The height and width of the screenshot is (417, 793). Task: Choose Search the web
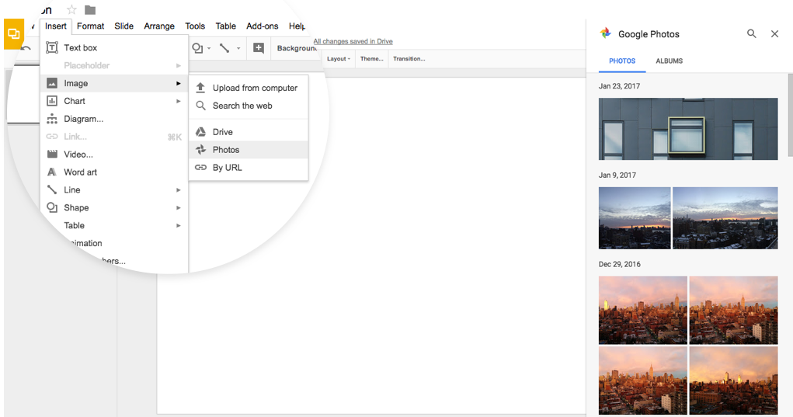tap(249, 106)
